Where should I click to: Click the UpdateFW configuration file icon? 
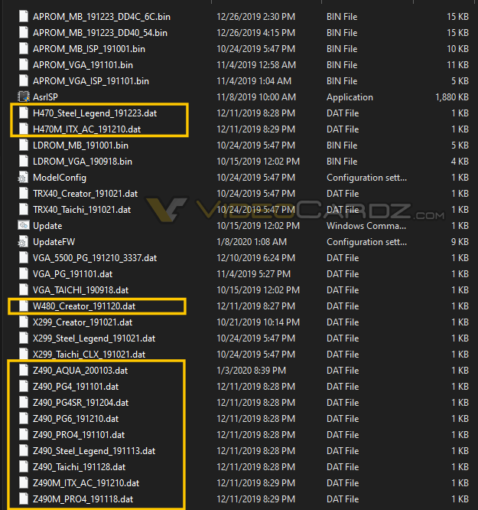[22, 242]
